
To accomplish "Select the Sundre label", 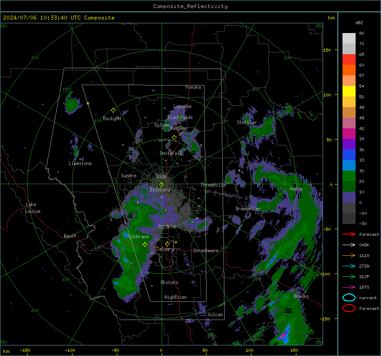I will coord(128,176).
